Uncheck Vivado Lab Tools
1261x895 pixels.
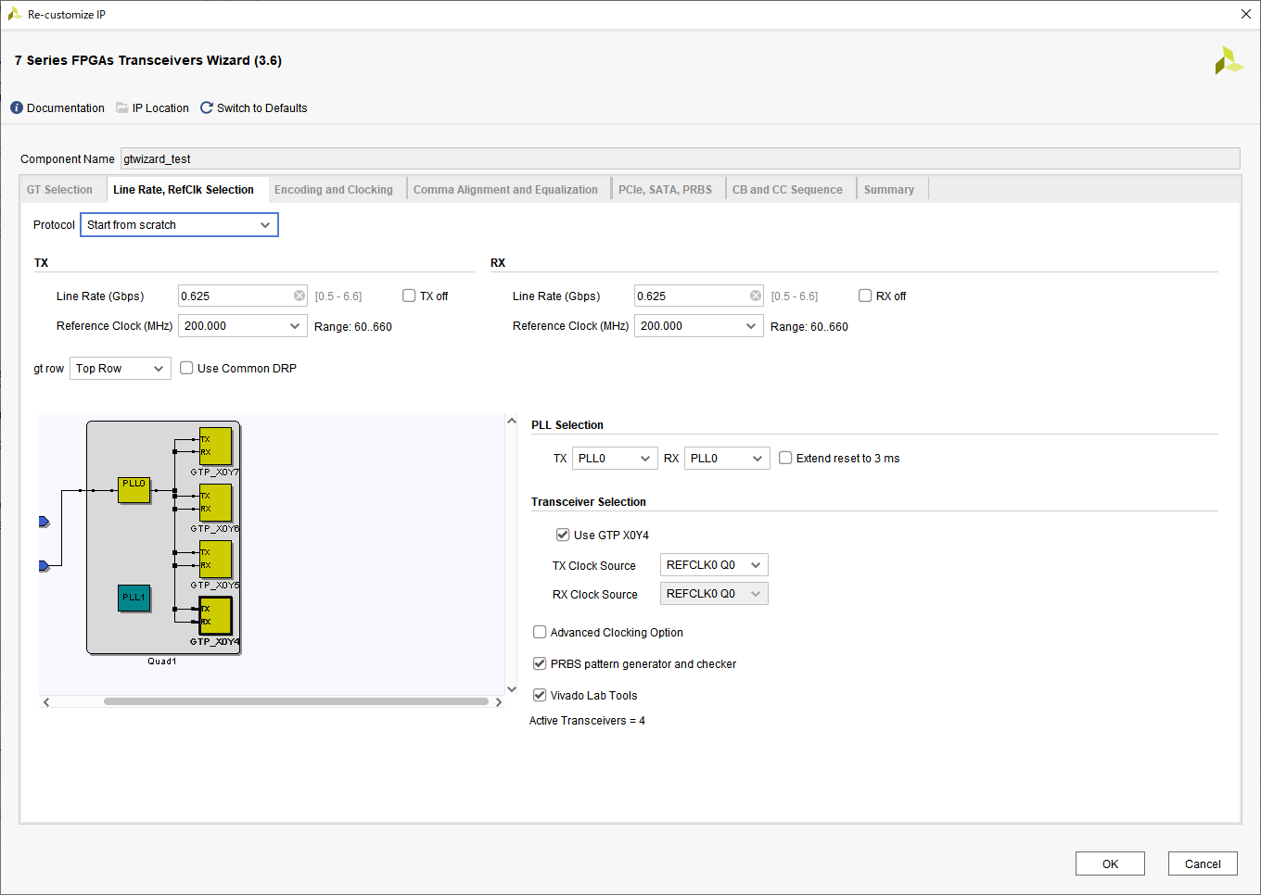click(x=540, y=695)
